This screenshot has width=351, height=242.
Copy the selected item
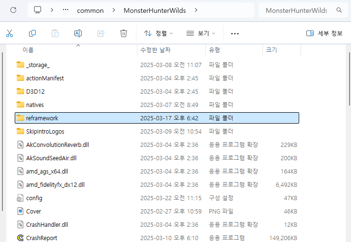(x=32, y=33)
